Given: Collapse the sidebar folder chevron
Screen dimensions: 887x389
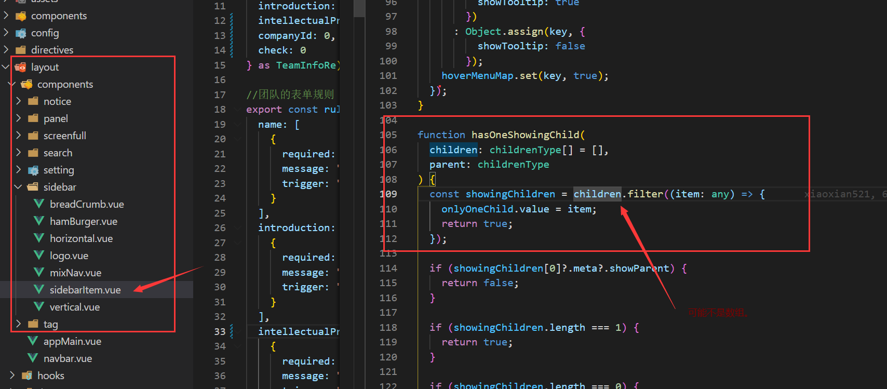Looking at the screenshot, I should (18, 187).
